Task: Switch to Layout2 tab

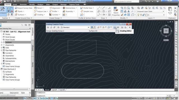Action: point(62,90)
